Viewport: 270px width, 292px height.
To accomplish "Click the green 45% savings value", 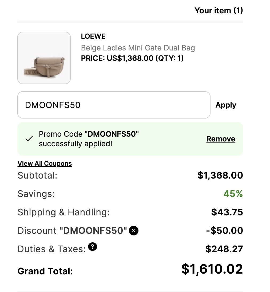I will tap(233, 194).
